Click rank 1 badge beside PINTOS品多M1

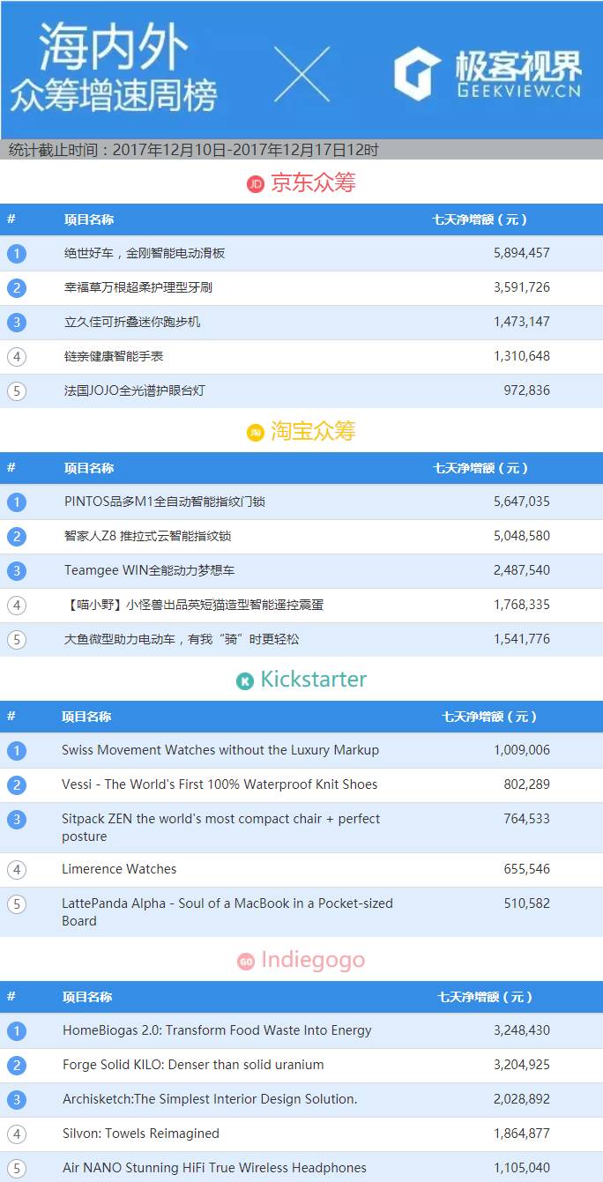click(17, 502)
